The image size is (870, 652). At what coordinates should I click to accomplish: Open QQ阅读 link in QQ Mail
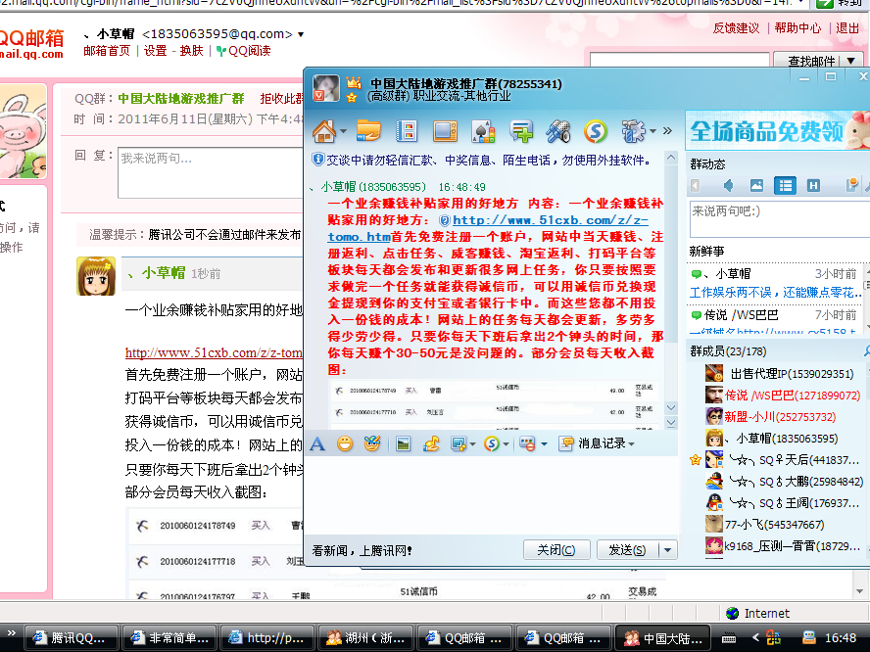pyautogui.click(x=244, y=51)
